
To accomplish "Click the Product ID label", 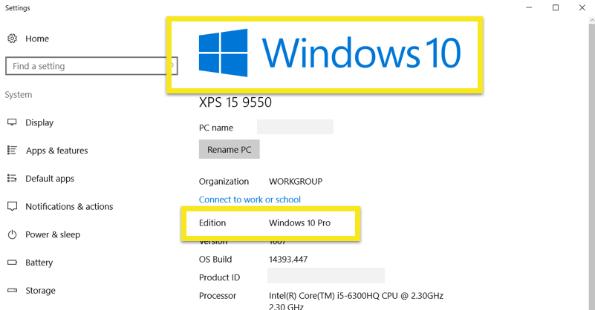I will pyautogui.click(x=219, y=277).
